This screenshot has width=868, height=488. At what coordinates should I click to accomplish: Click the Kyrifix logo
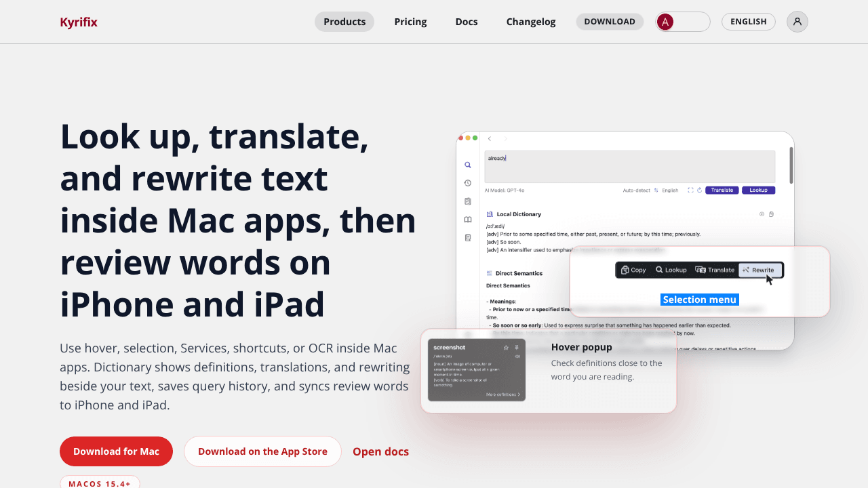tap(79, 22)
